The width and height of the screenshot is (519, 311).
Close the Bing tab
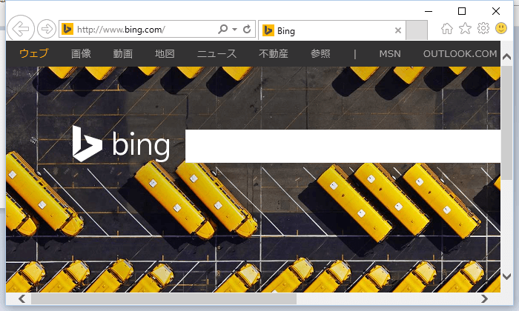tap(398, 30)
